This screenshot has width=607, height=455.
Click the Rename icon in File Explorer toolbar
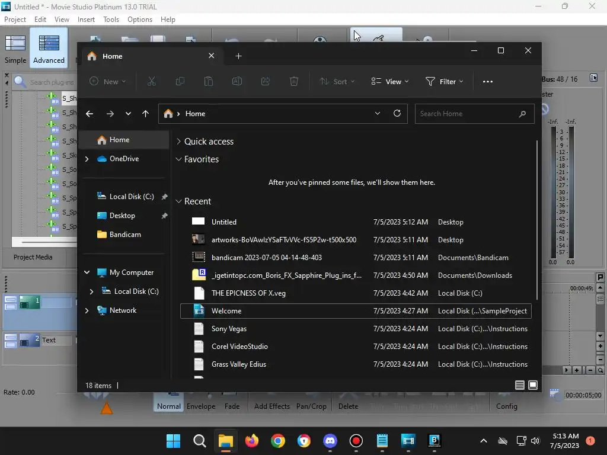[x=237, y=81]
